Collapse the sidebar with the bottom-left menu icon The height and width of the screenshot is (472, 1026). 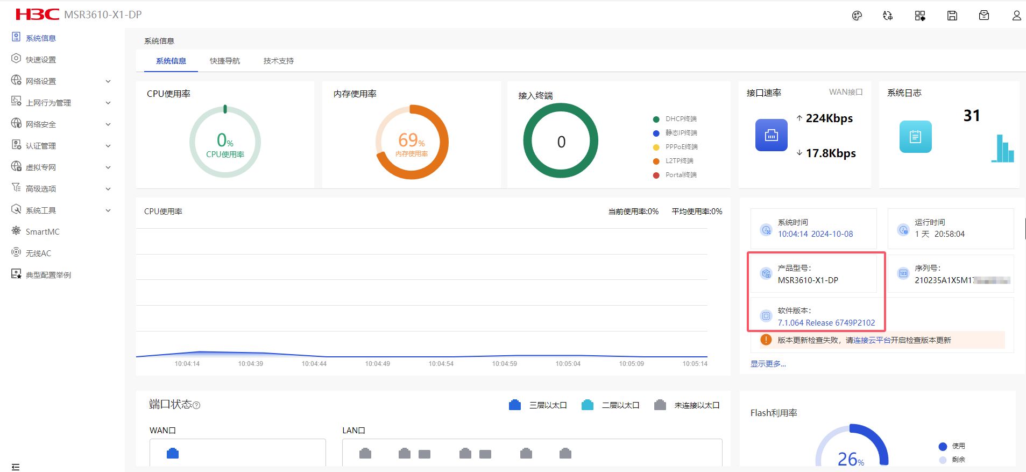tap(16, 467)
